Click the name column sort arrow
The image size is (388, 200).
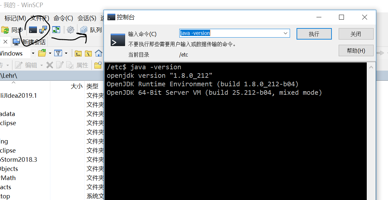point(14,83)
